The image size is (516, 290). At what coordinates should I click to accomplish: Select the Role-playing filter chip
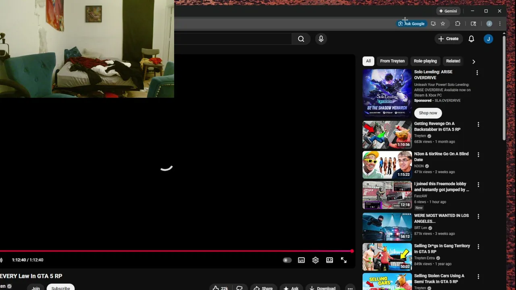pos(425,61)
